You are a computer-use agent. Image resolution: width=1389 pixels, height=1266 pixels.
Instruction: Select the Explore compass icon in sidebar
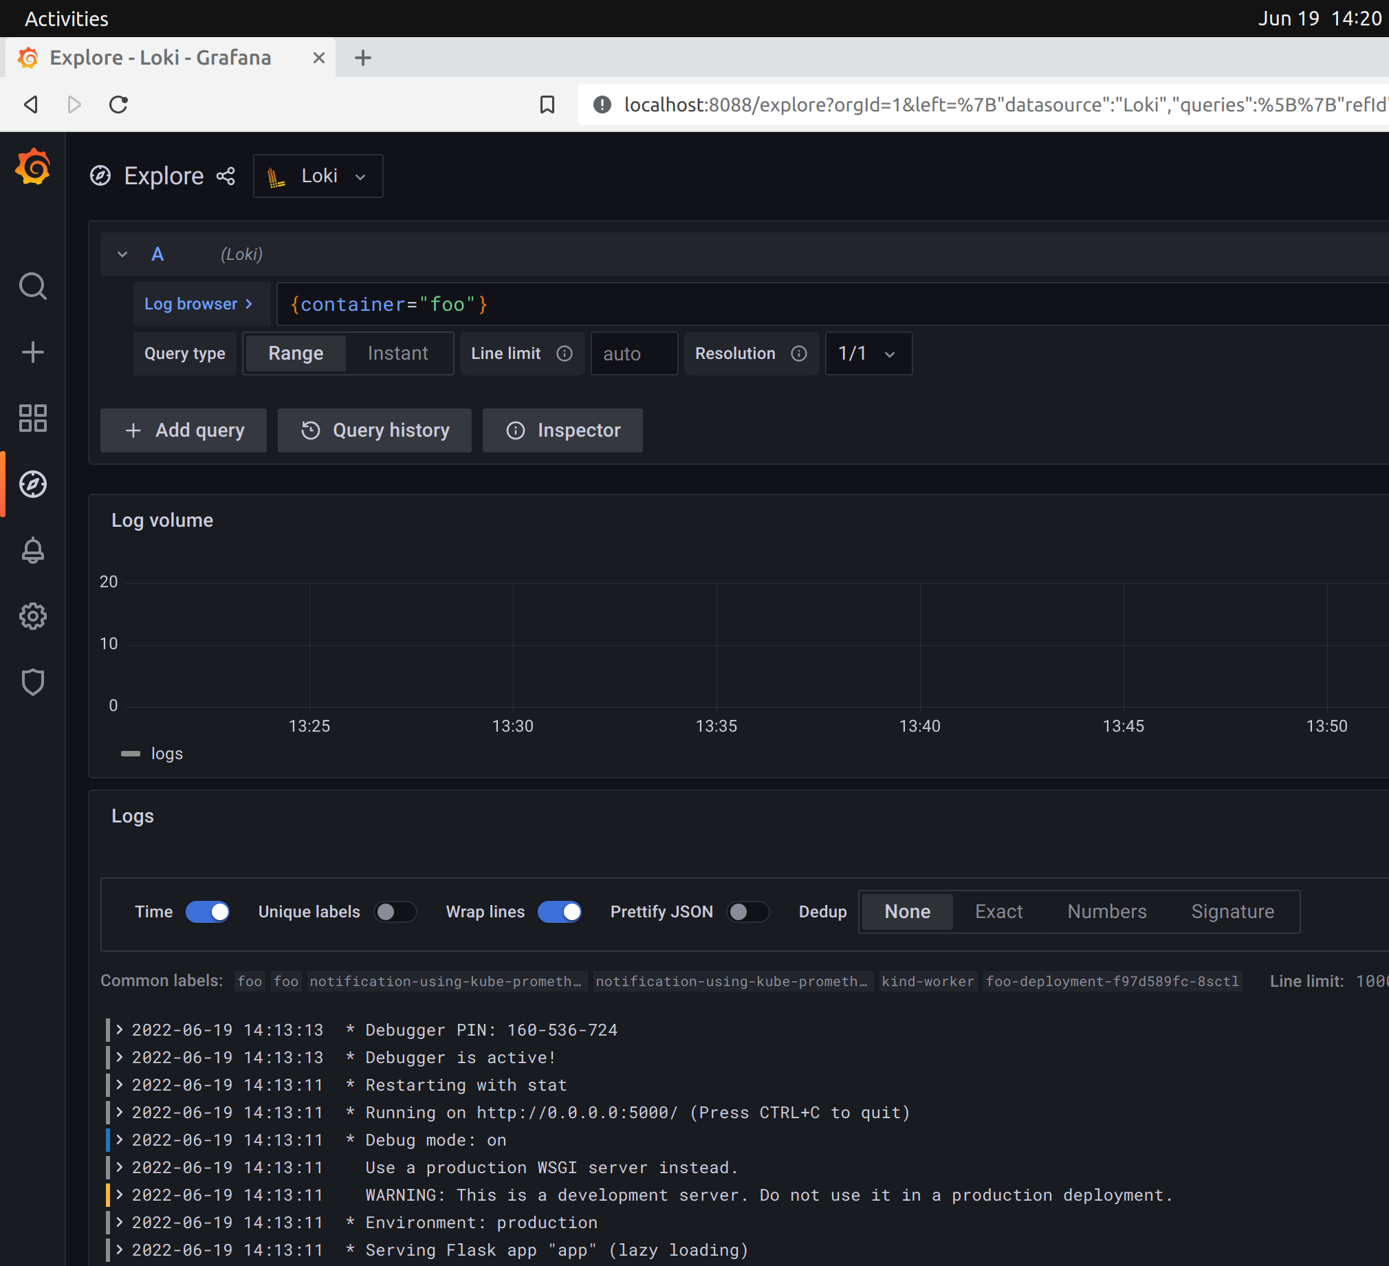click(32, 484)
